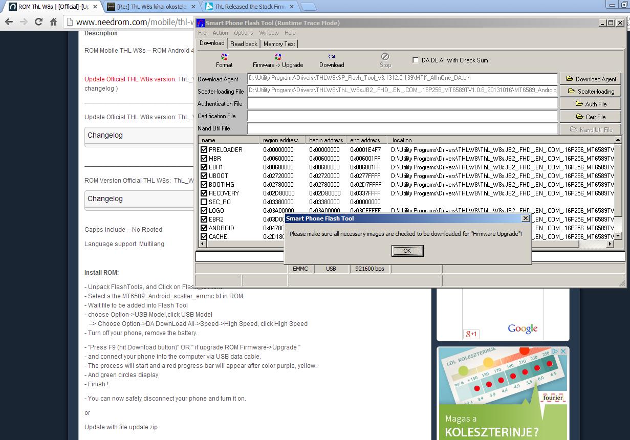
Task: Click the ad info icon on cholesterol ad
Action: coord(556,351)
